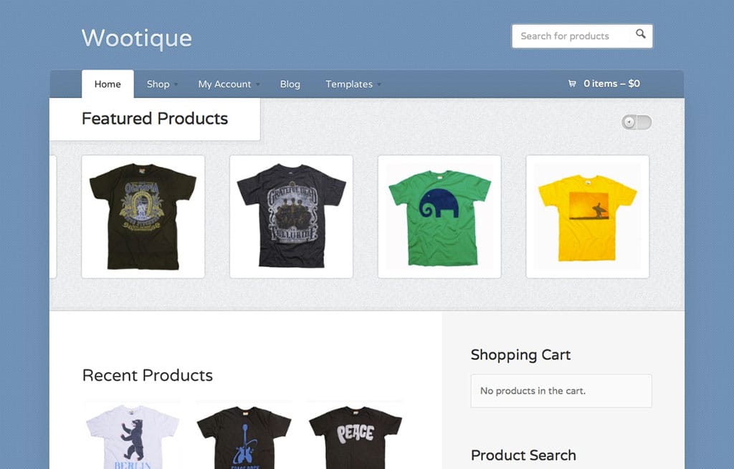This screenshot has height=469, width=734.
Task: Go to the Blog menu item
Action: (290, 84)
